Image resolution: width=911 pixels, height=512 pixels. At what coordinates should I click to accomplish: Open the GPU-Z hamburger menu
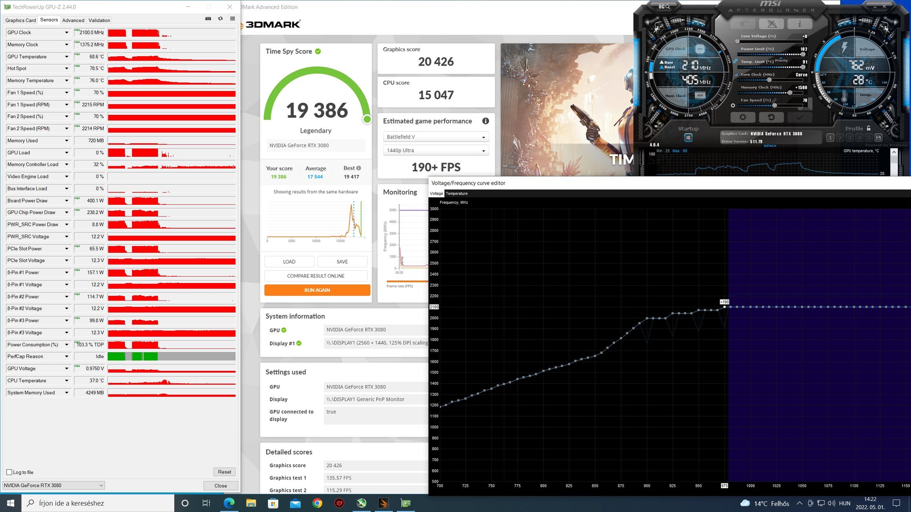pyautogui.click(x=232, y=18)
